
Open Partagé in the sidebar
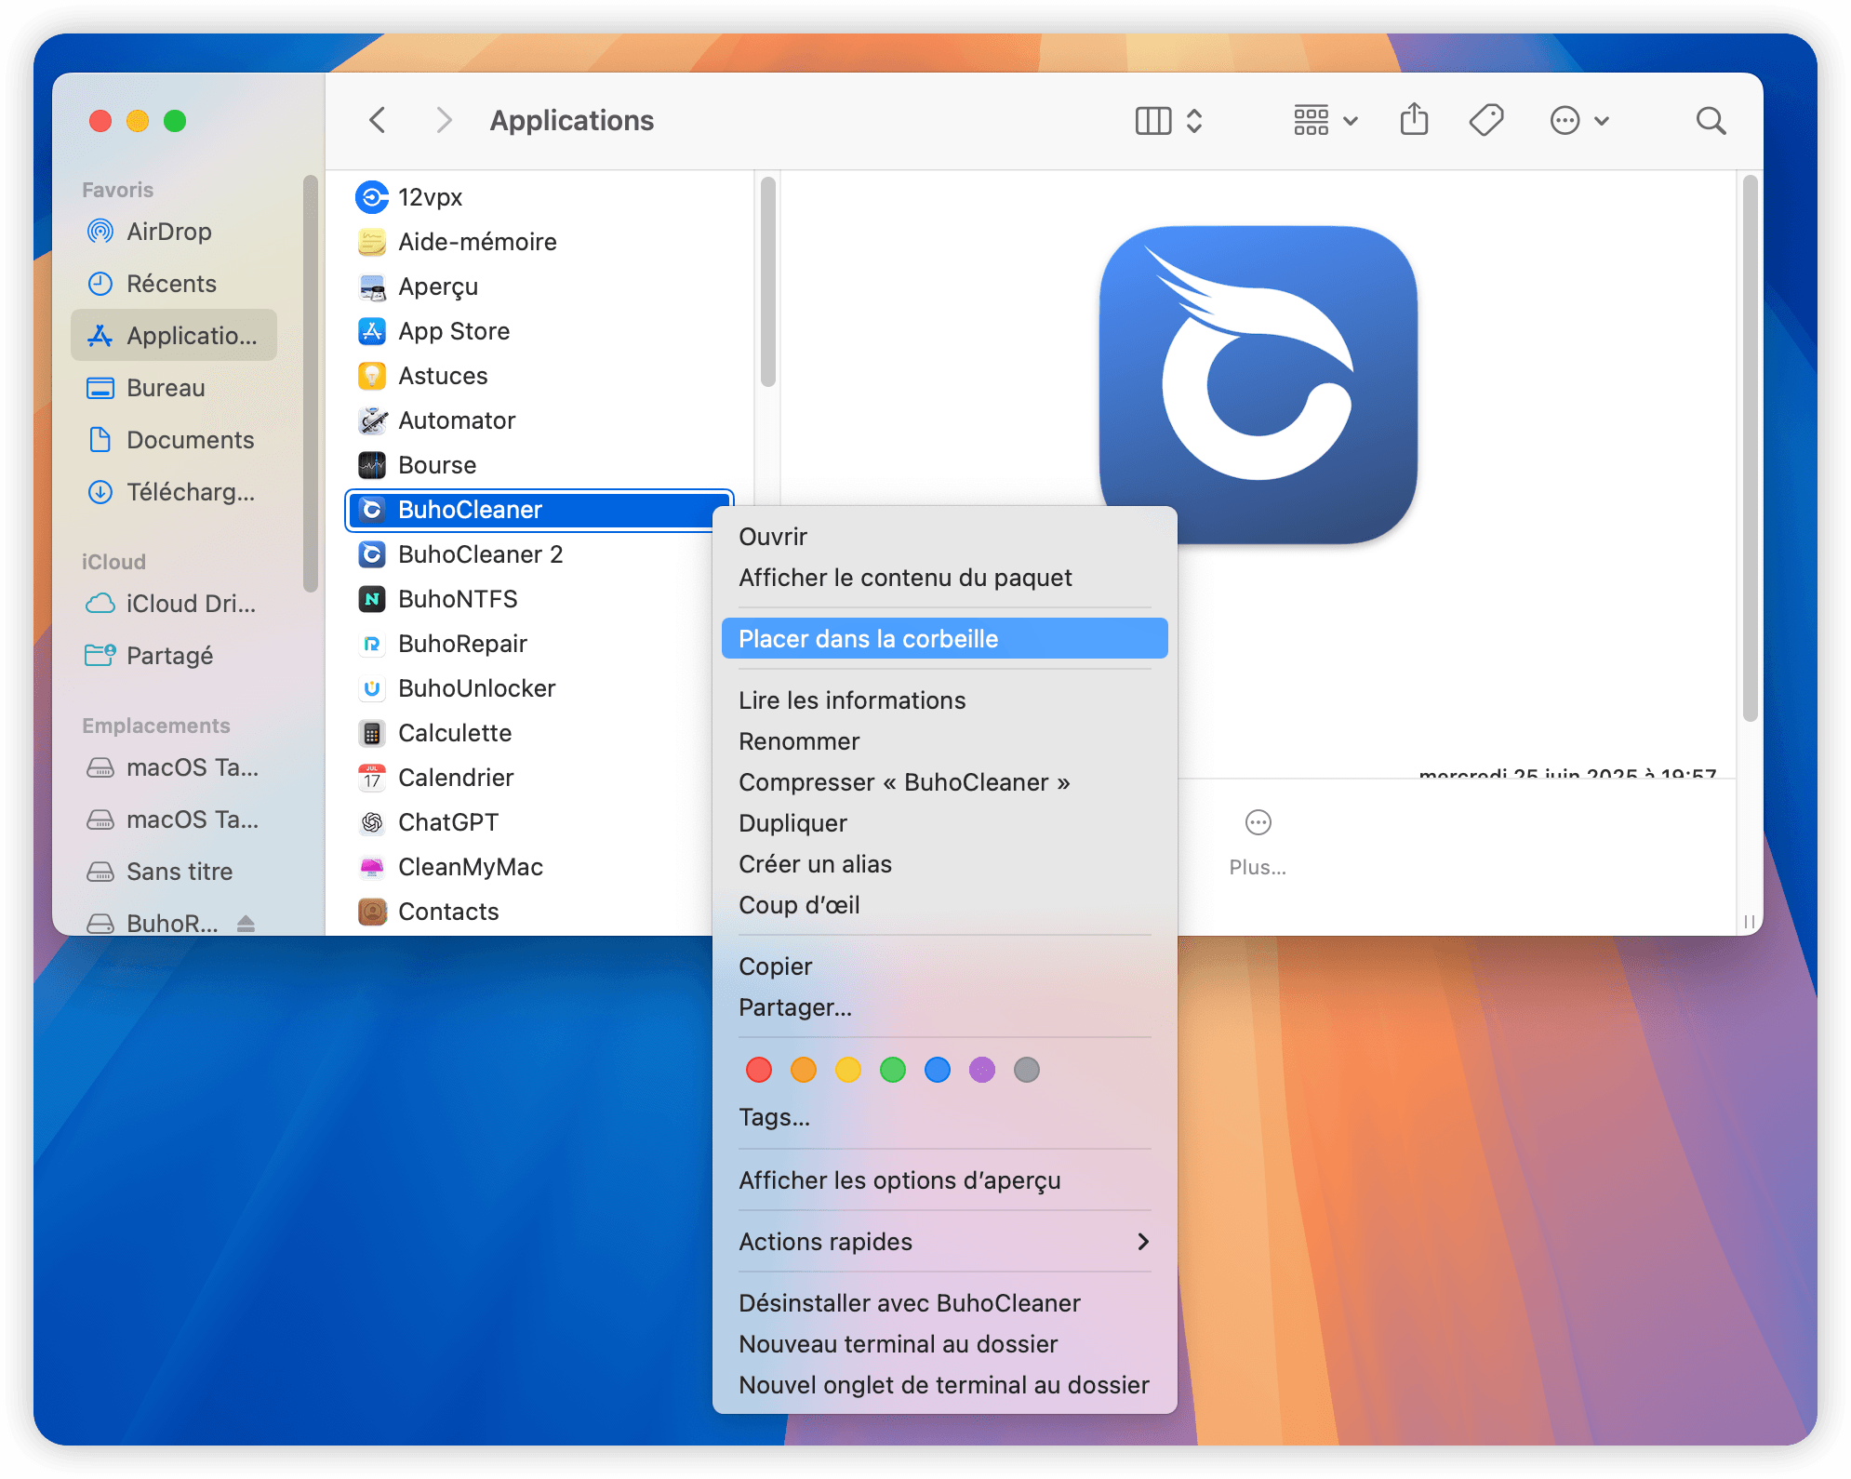(174, 656)
